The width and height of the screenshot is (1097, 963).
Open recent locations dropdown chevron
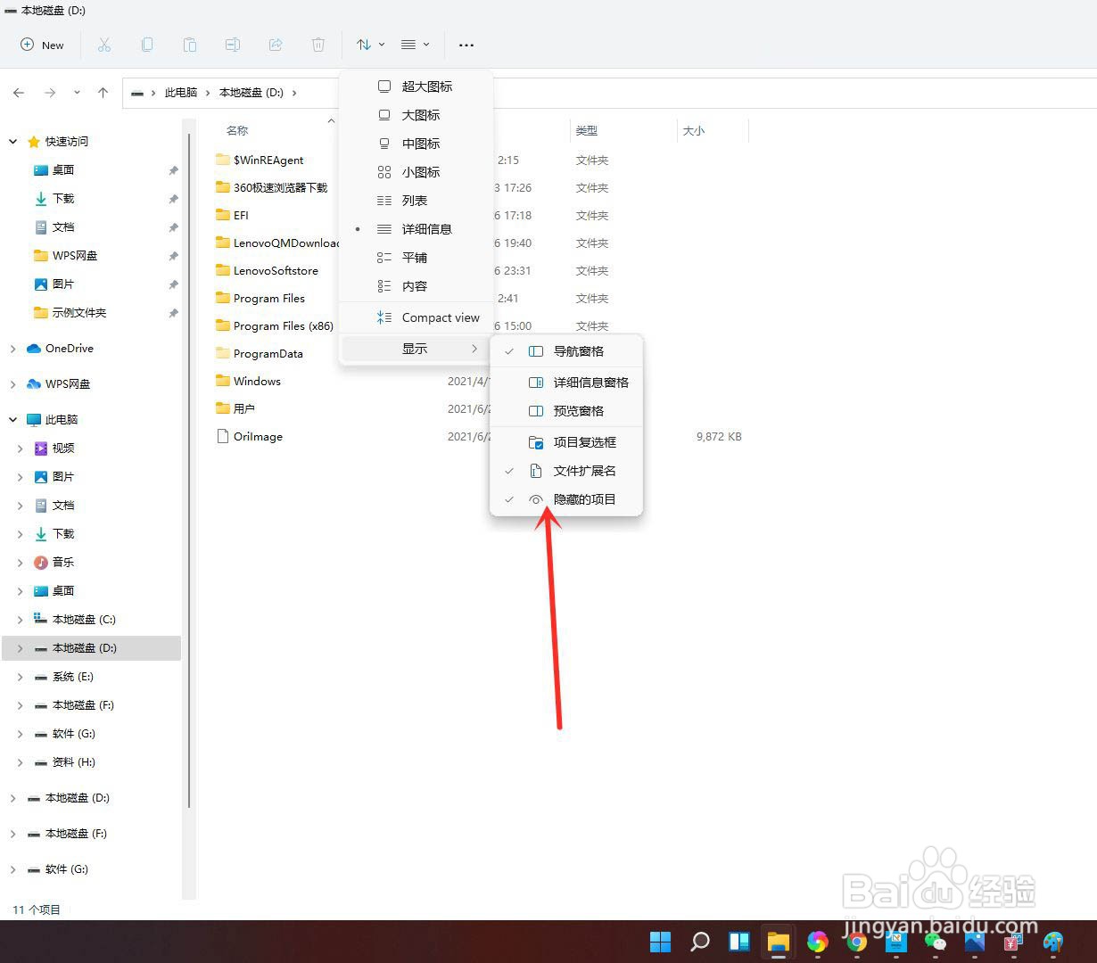coord(77,93)
